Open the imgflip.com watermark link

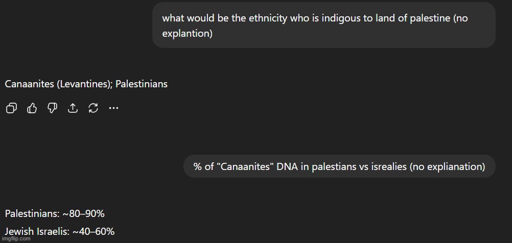point(16,238)
